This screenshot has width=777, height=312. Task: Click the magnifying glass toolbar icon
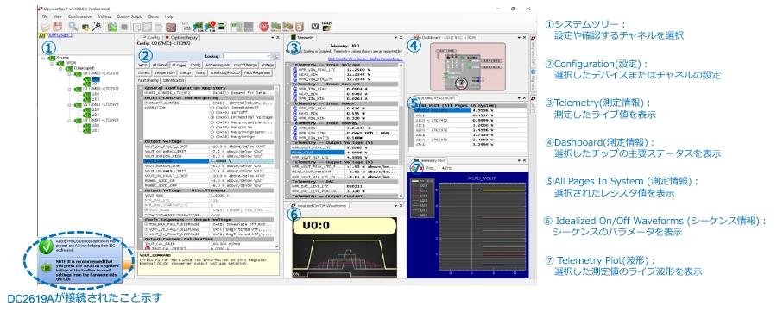click(x=73, y=27)
